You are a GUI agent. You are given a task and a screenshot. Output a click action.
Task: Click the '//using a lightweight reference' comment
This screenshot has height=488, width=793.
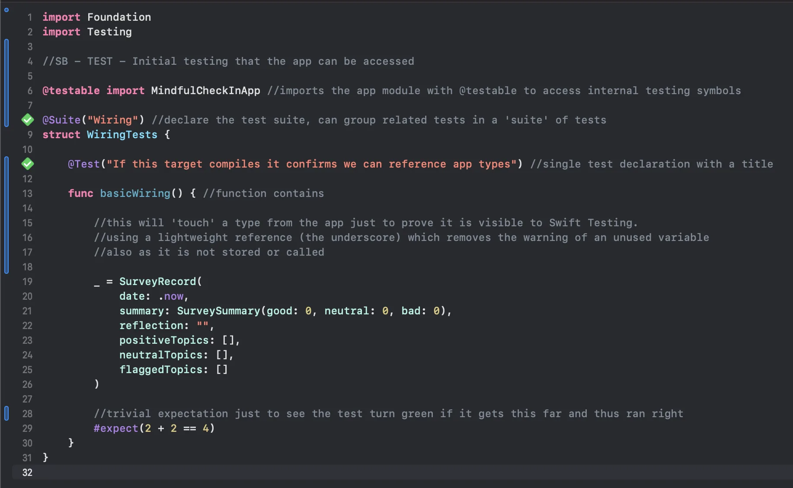[x=401, y=238]
